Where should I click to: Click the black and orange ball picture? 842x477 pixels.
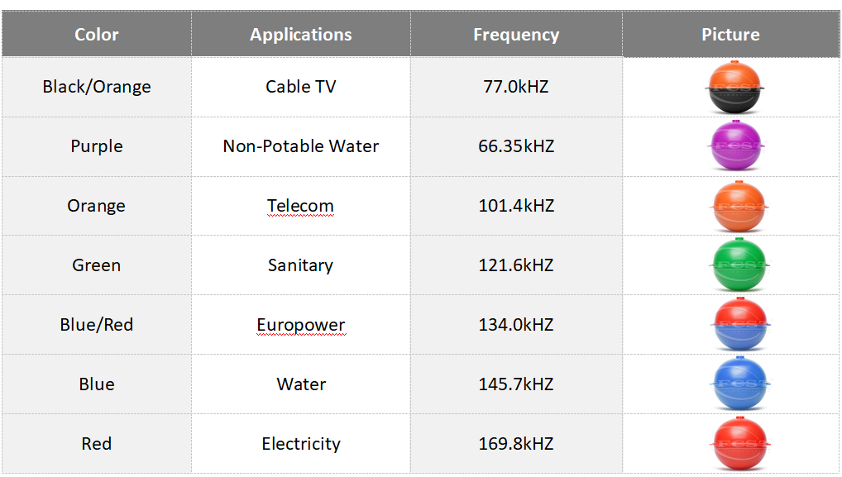(736, 87)
